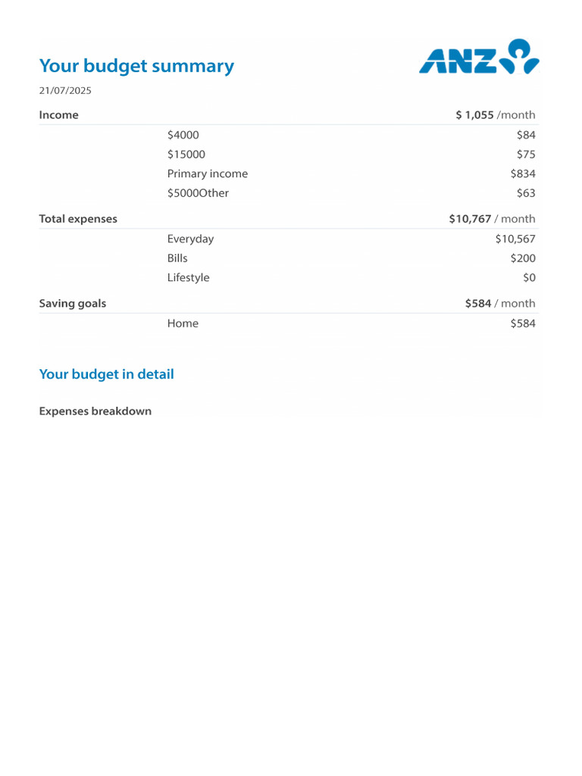Click the $834 primary income amount
582x776 pixels.
pos(523,174)
